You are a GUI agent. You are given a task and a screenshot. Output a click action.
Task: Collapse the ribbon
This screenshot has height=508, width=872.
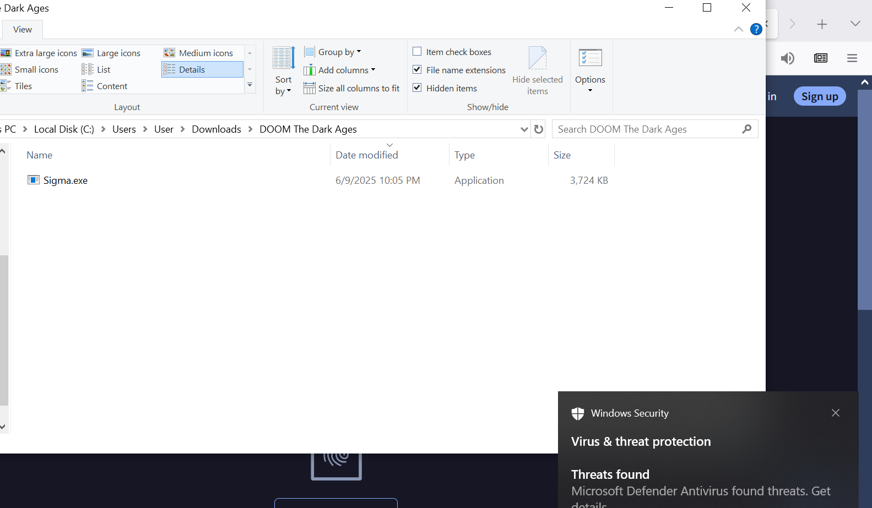[739, 29]
